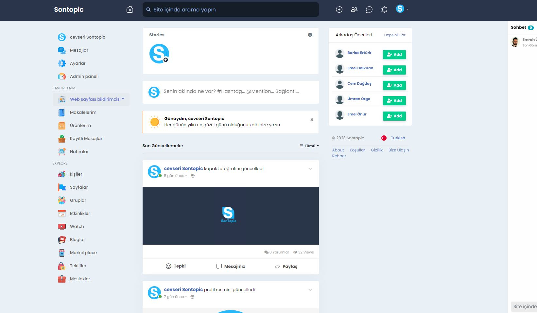Click Hepsini Gör in friend suggestions
Screen dimensions: 537x313
tap(395, 35)
